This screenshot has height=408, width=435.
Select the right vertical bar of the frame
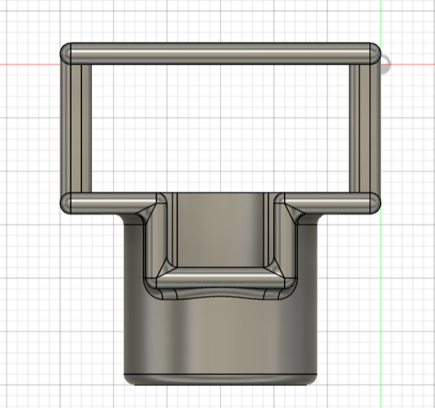click(x=364, y=129)
